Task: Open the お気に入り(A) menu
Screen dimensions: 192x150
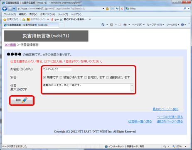Action: pyautogui.click(x=47, y=15)
